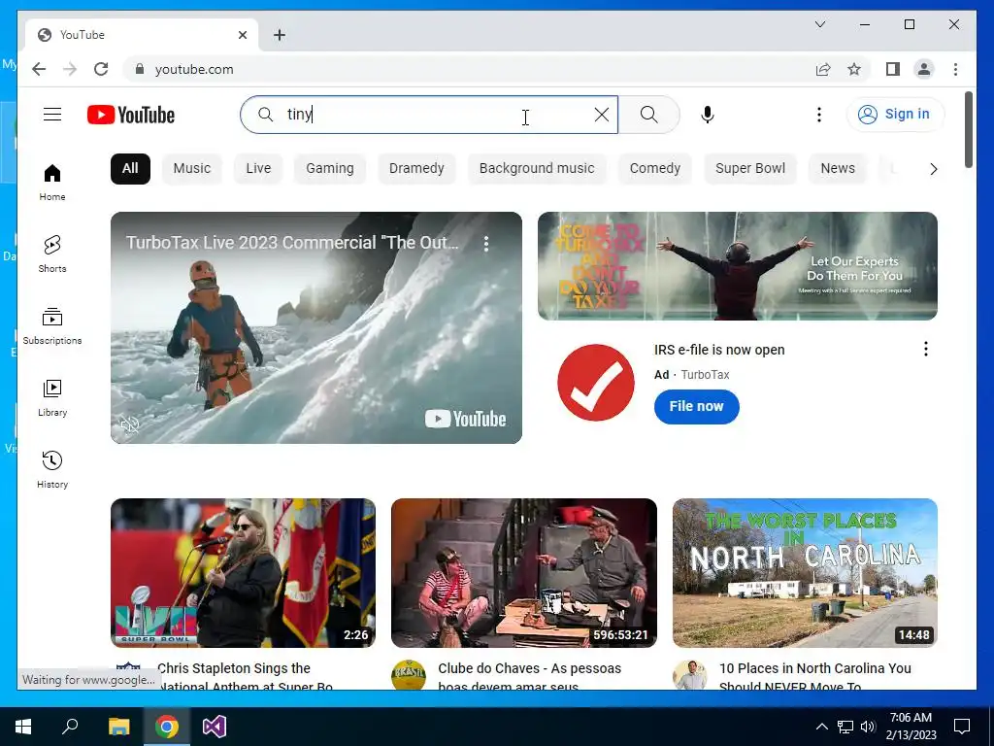Open Worst Places in North Carolina thumbnail

[x=805, y=573]
